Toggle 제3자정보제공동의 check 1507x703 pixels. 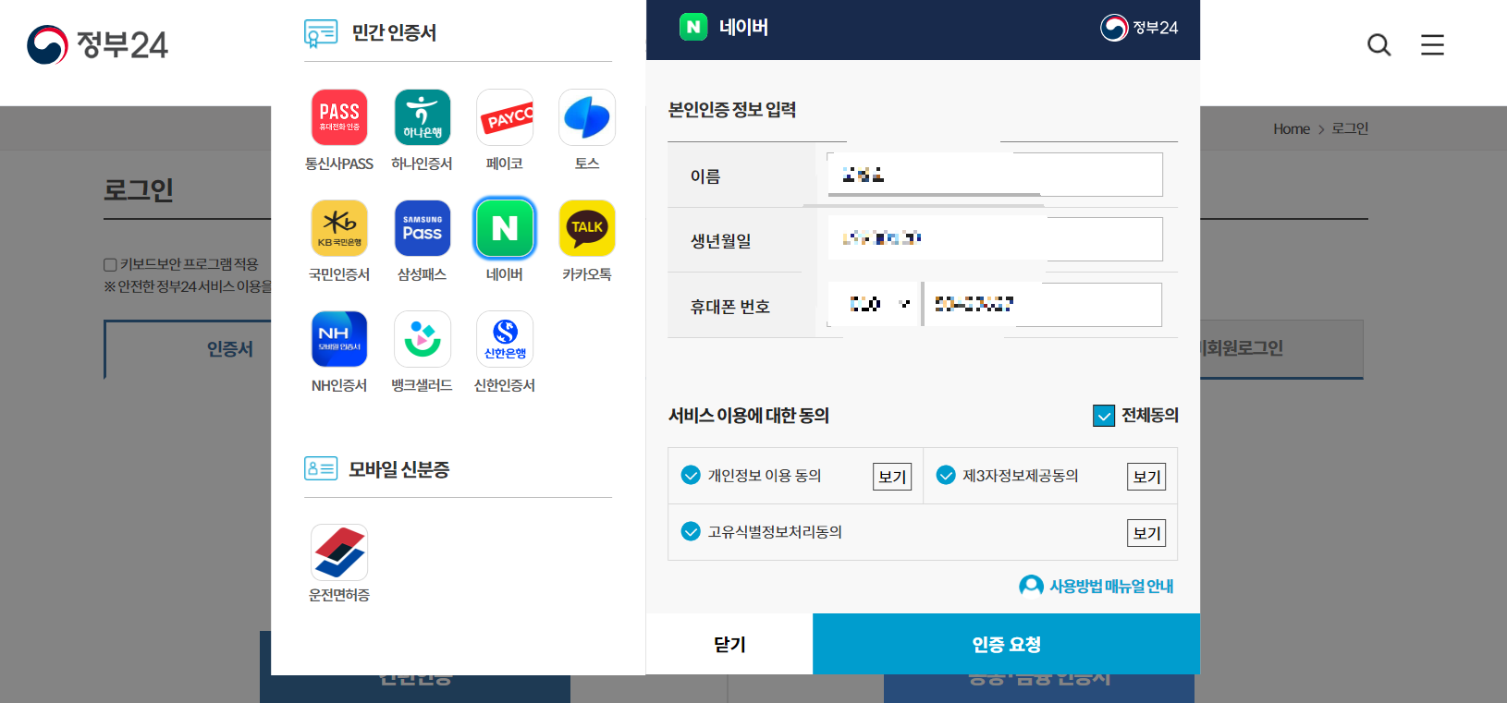tap(946, 475)
